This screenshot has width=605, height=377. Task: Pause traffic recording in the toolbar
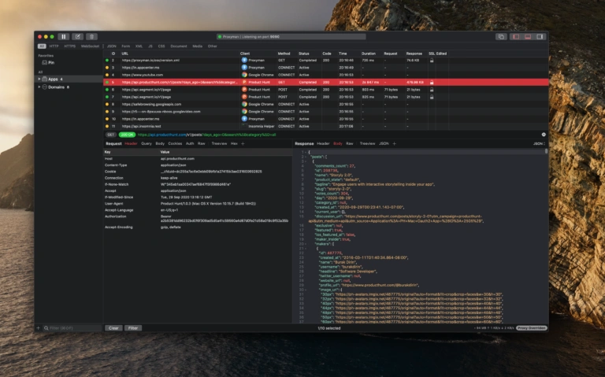pyautogui.click(x=64, y=36)
